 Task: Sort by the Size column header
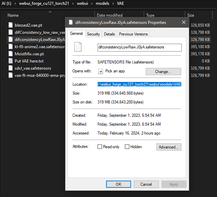tap(191, 15)
